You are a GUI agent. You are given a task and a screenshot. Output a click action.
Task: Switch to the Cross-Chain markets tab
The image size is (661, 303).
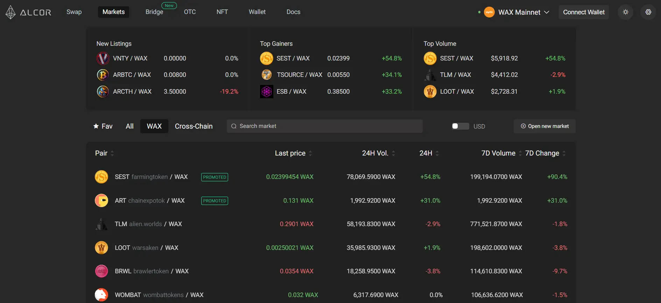point(194,126)
